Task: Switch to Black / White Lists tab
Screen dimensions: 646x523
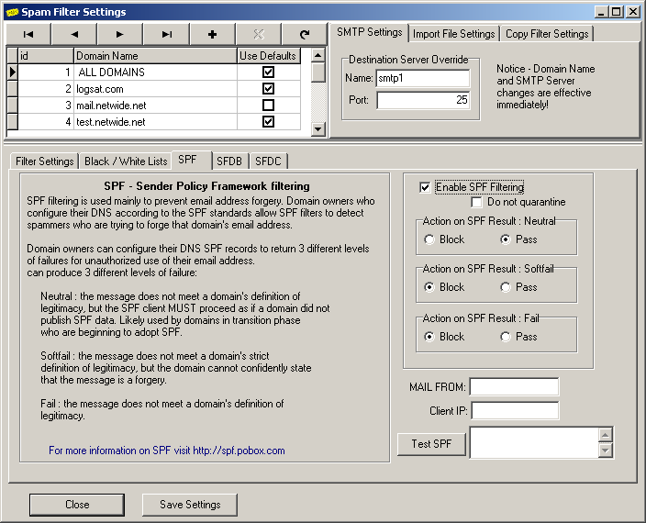Action: click(126, 161)
